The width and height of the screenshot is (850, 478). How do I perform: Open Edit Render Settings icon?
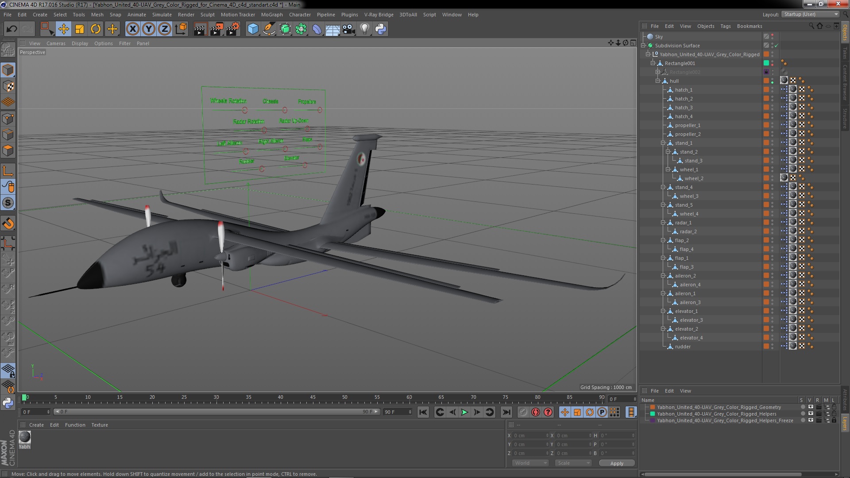click(x=232, y=29)
